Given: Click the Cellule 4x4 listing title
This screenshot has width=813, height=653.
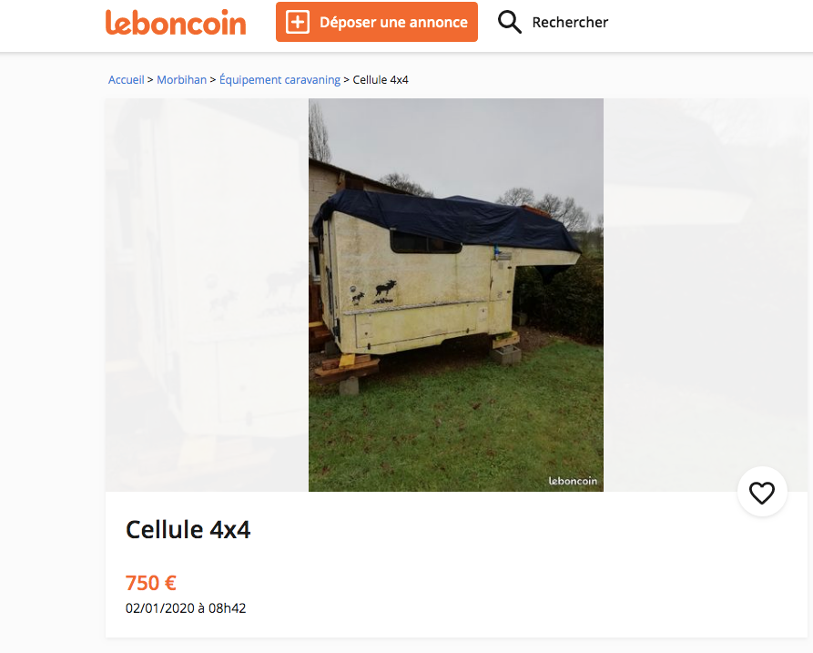Looking at the screenshot, I should [x=188, y=529].
